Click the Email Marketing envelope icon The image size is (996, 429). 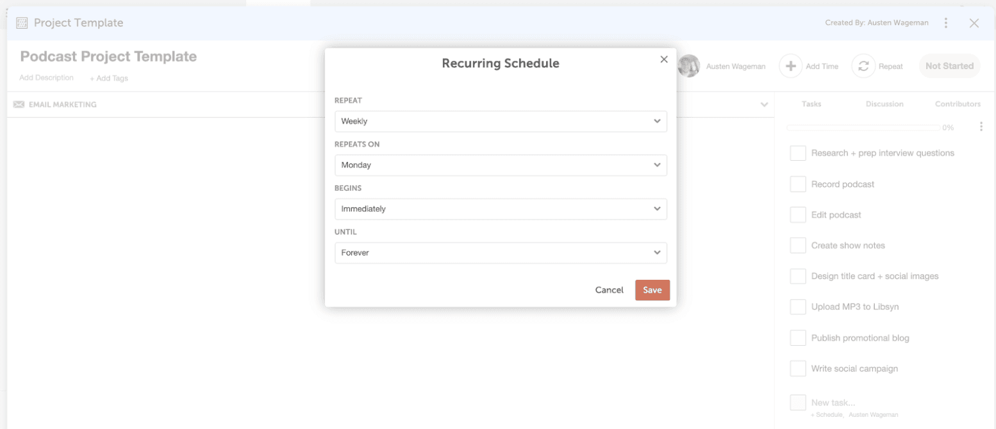click(x=19, y=104)
